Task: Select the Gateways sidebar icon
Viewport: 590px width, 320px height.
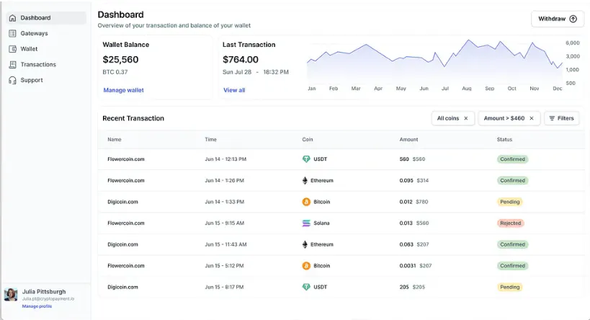Action: (x=12, y=33)
